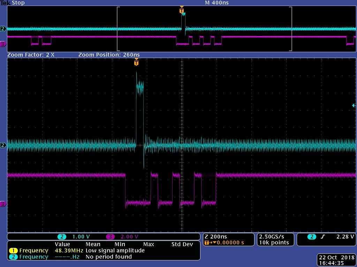
Task: Click the channel 2 badge in the scale readout
Action: tap(62, 237)
